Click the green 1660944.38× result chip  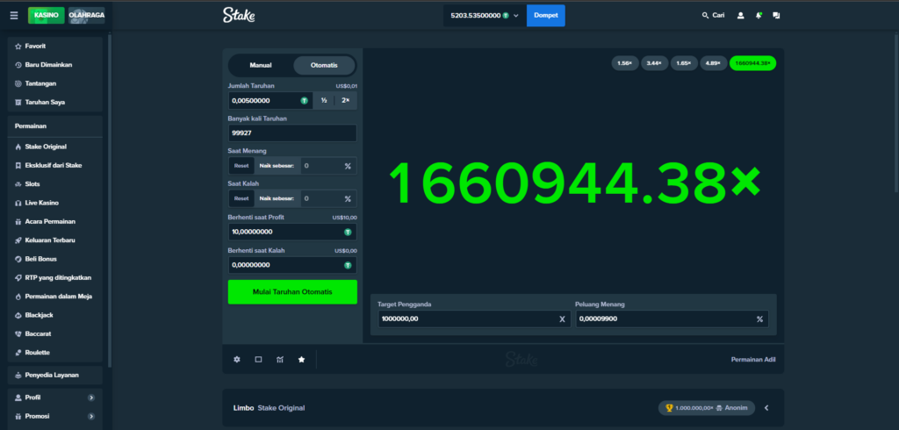tap(752, 63)
